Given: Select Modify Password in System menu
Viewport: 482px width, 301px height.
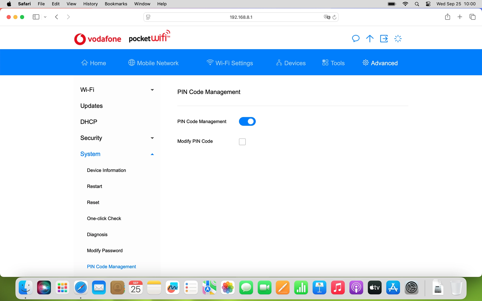Looking at the screenshot, I should pos(105,251).
